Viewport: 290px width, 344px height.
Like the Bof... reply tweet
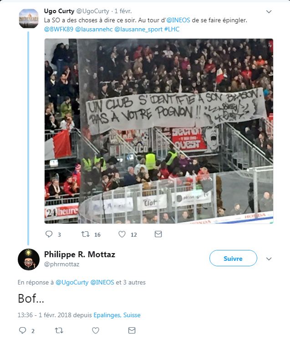[x=96, y=330]
